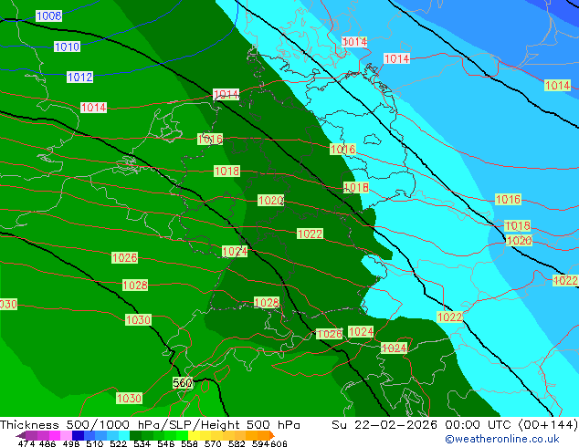Select the orange arrow ending the color scale
This screenshot has height=447, width=579.
[x=272, y=435]
